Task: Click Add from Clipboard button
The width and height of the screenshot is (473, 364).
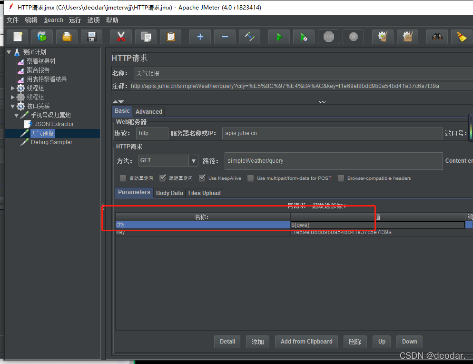Action: coord(306,342)
